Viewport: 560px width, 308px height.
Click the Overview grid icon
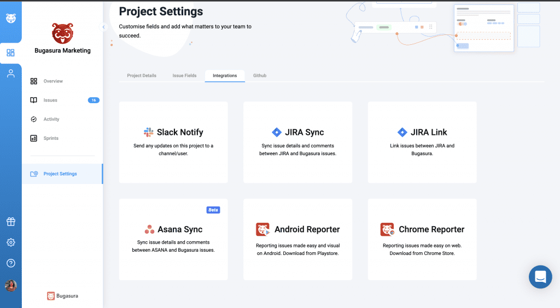[x=33, y=81]
